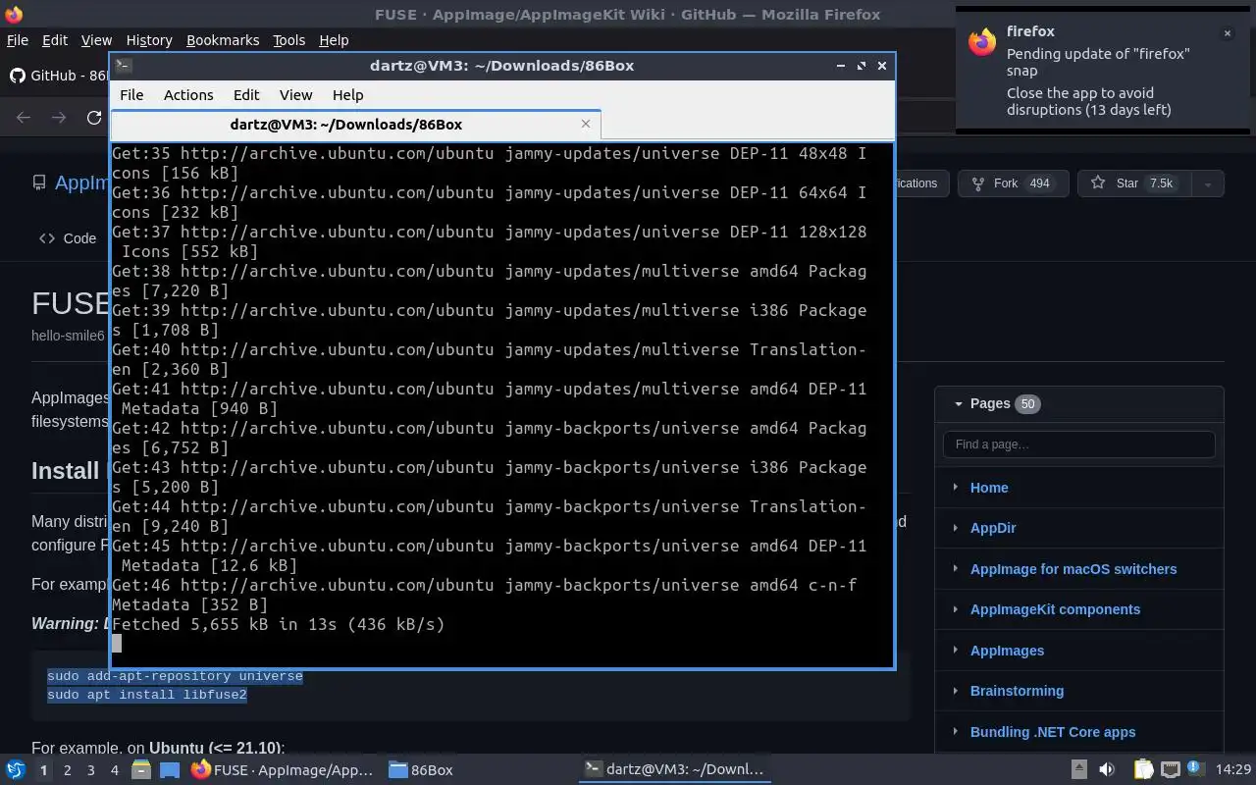Expand the AppImage for macOS switchers entry
The height and width of the screenshot is (785, 1256).
(x=956, y=569)
